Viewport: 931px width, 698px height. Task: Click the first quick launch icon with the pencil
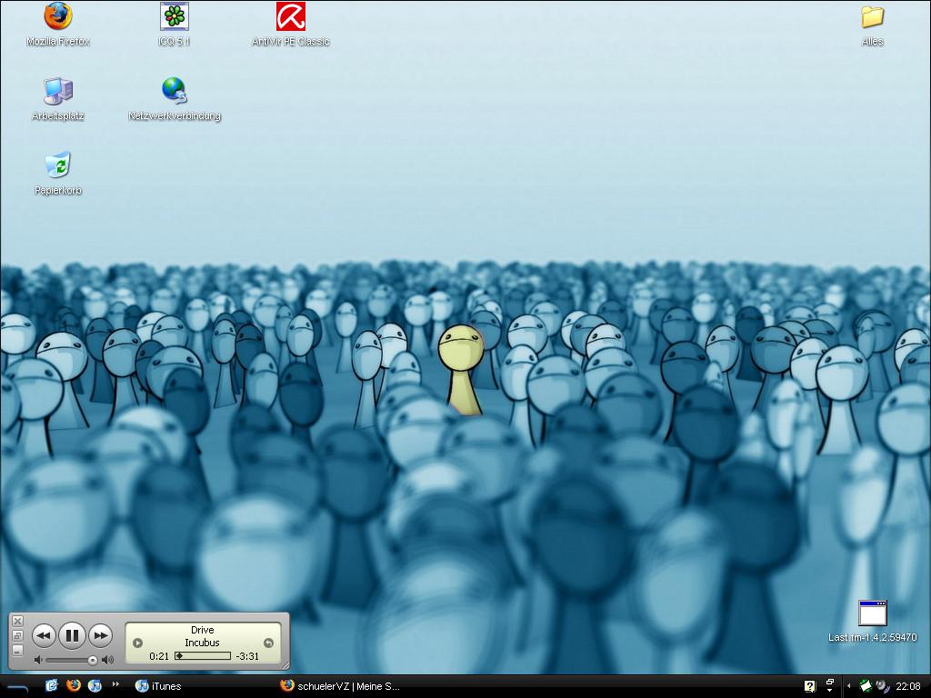click(x=52, y=685)
